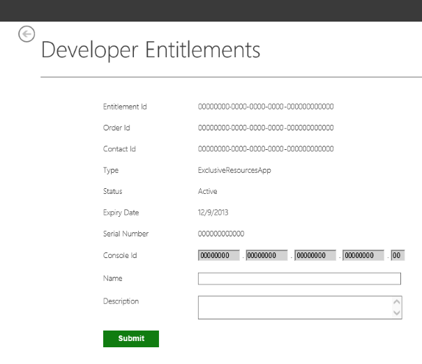Viewport: 422px width, 364px height.
Task: Select the second Console Id segment field
Action: pos(266,255)
